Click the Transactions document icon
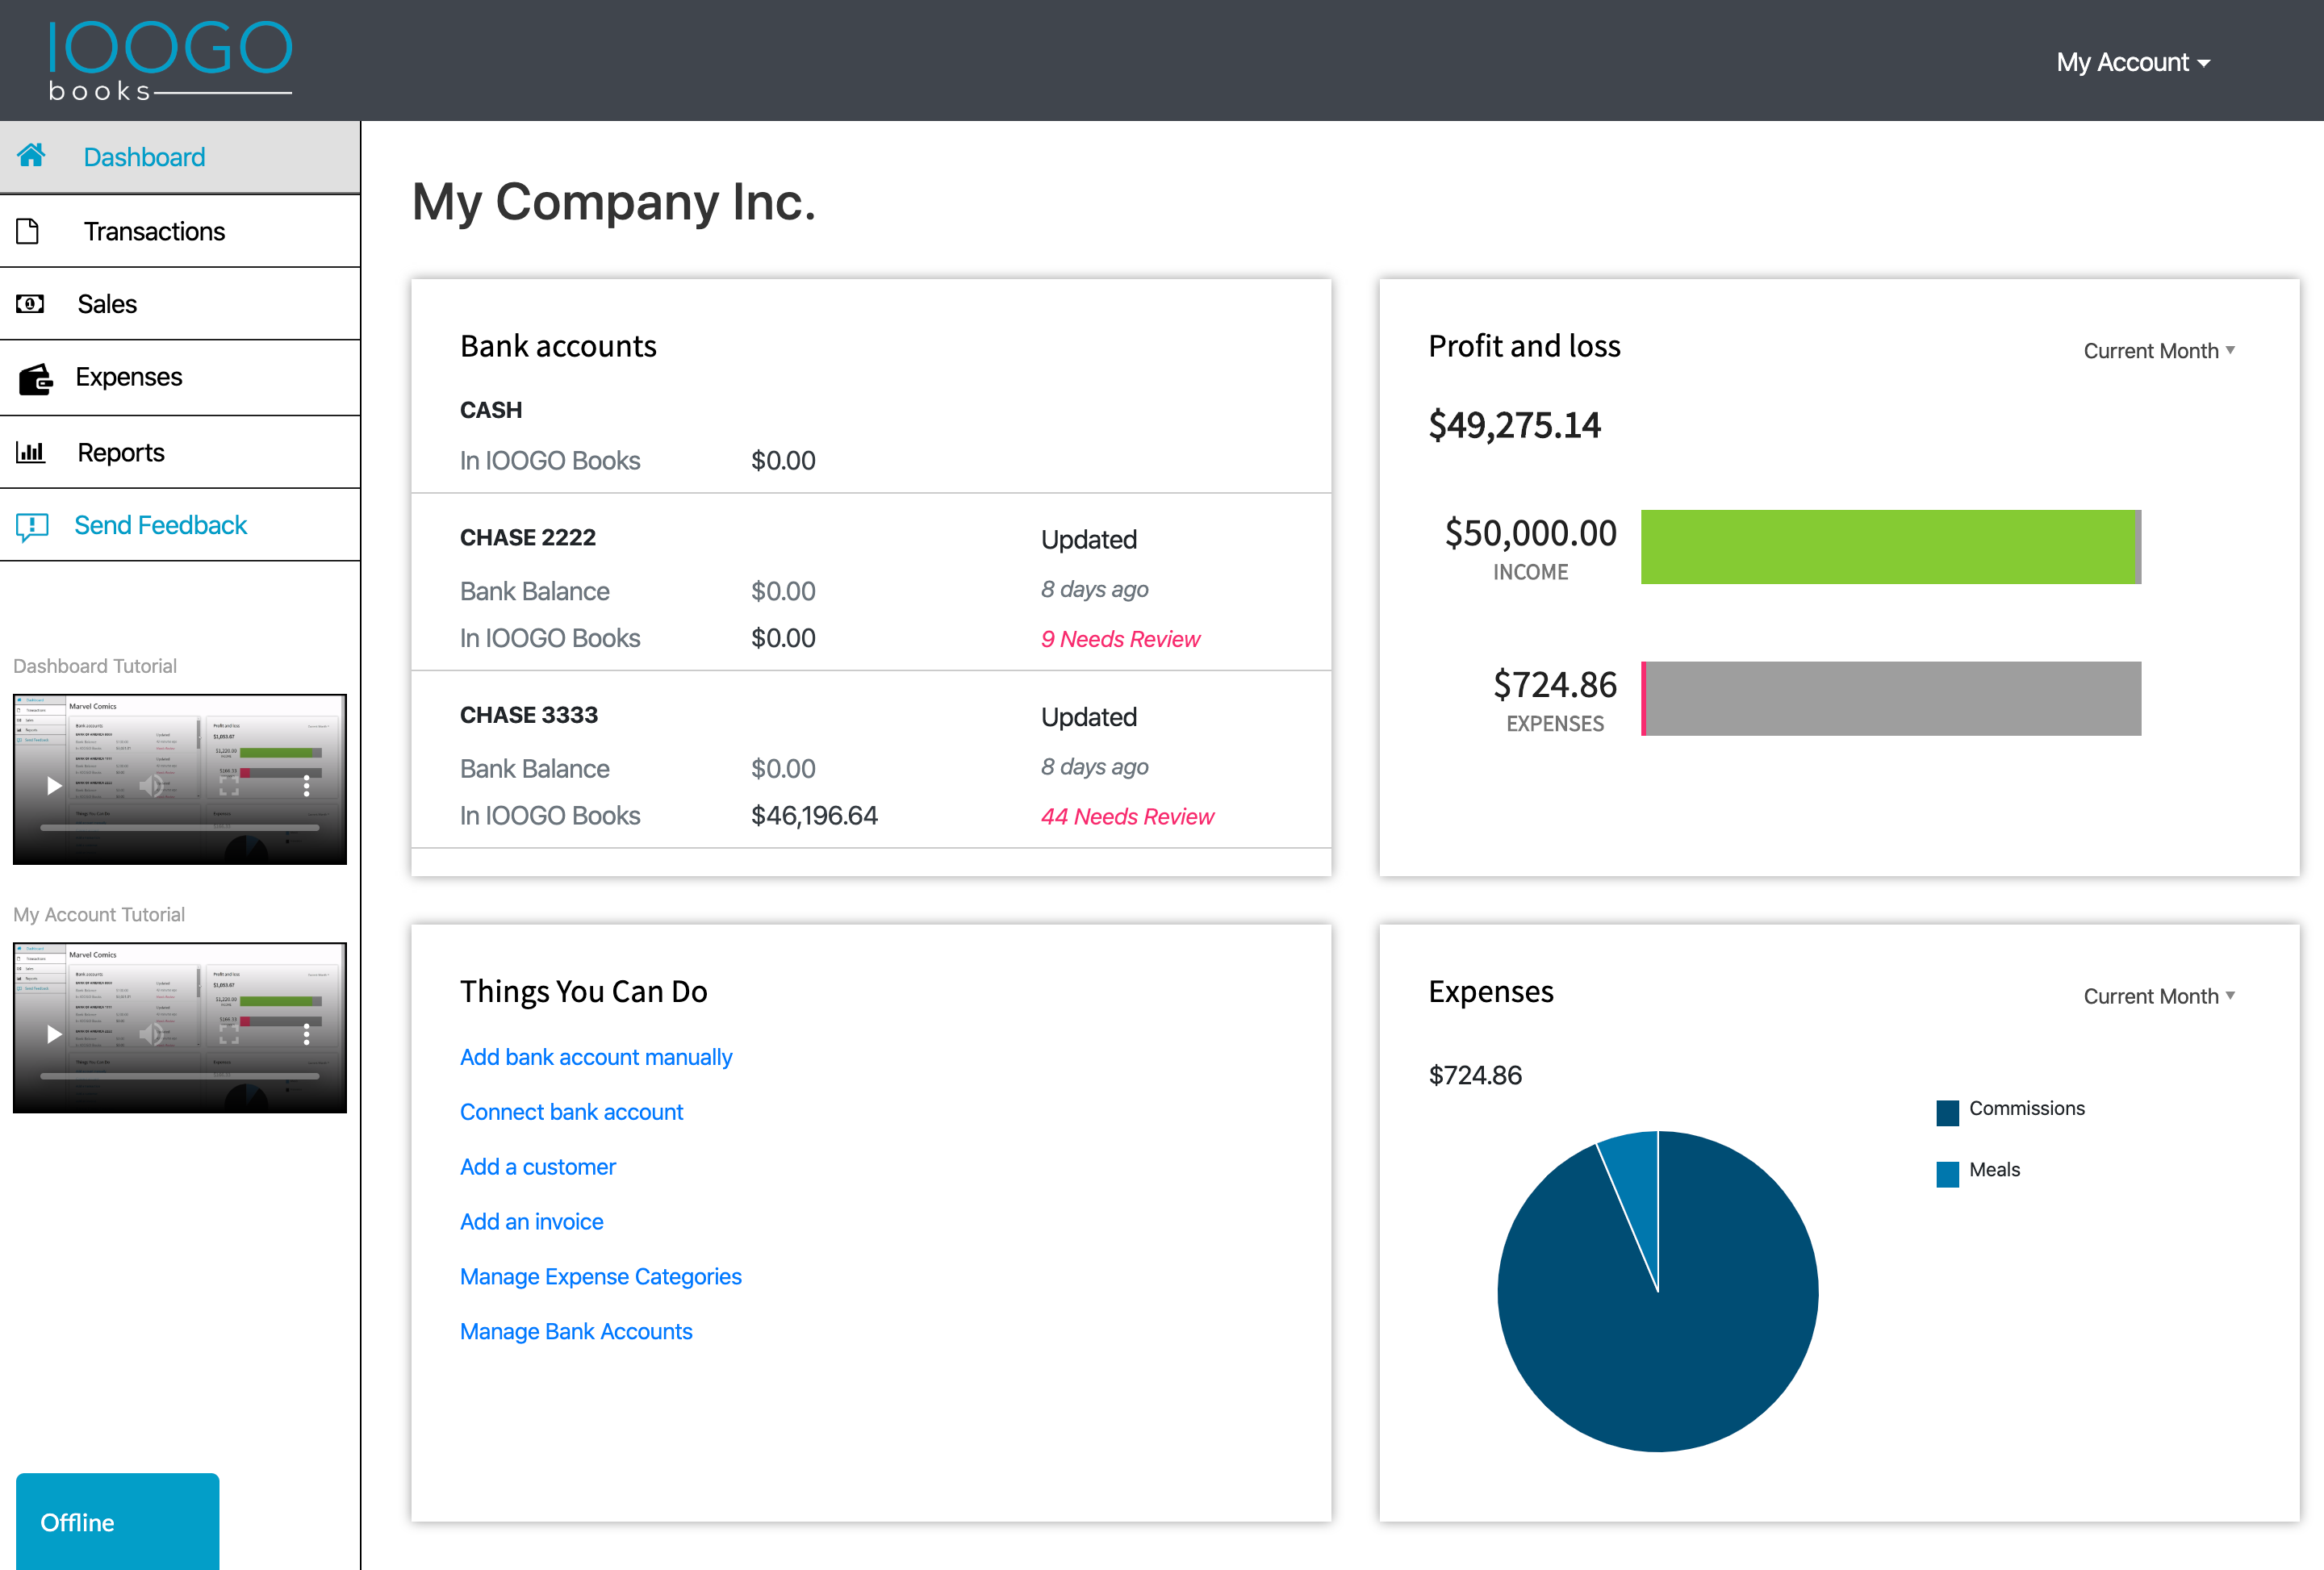2324x1570 pixels. point(28,231)
